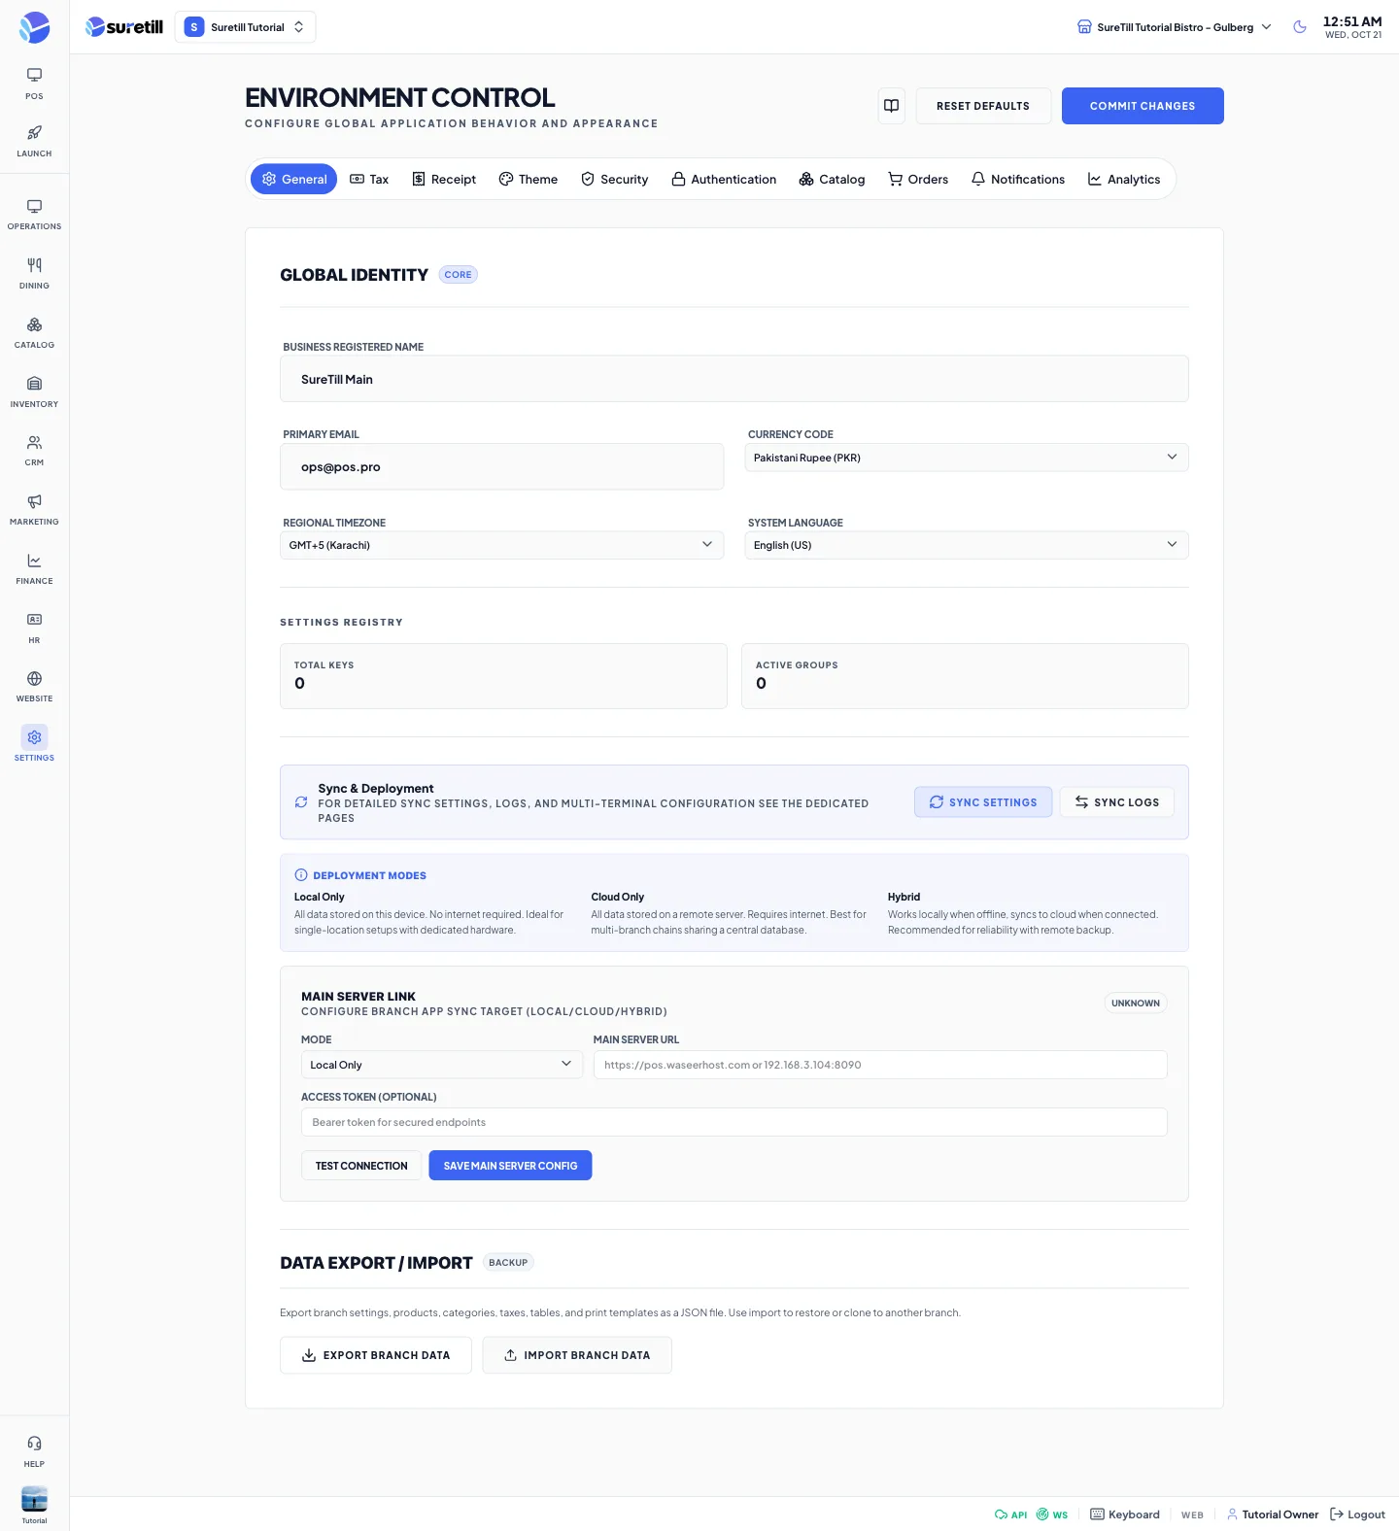Switch to the Notifications tab

1018,179
